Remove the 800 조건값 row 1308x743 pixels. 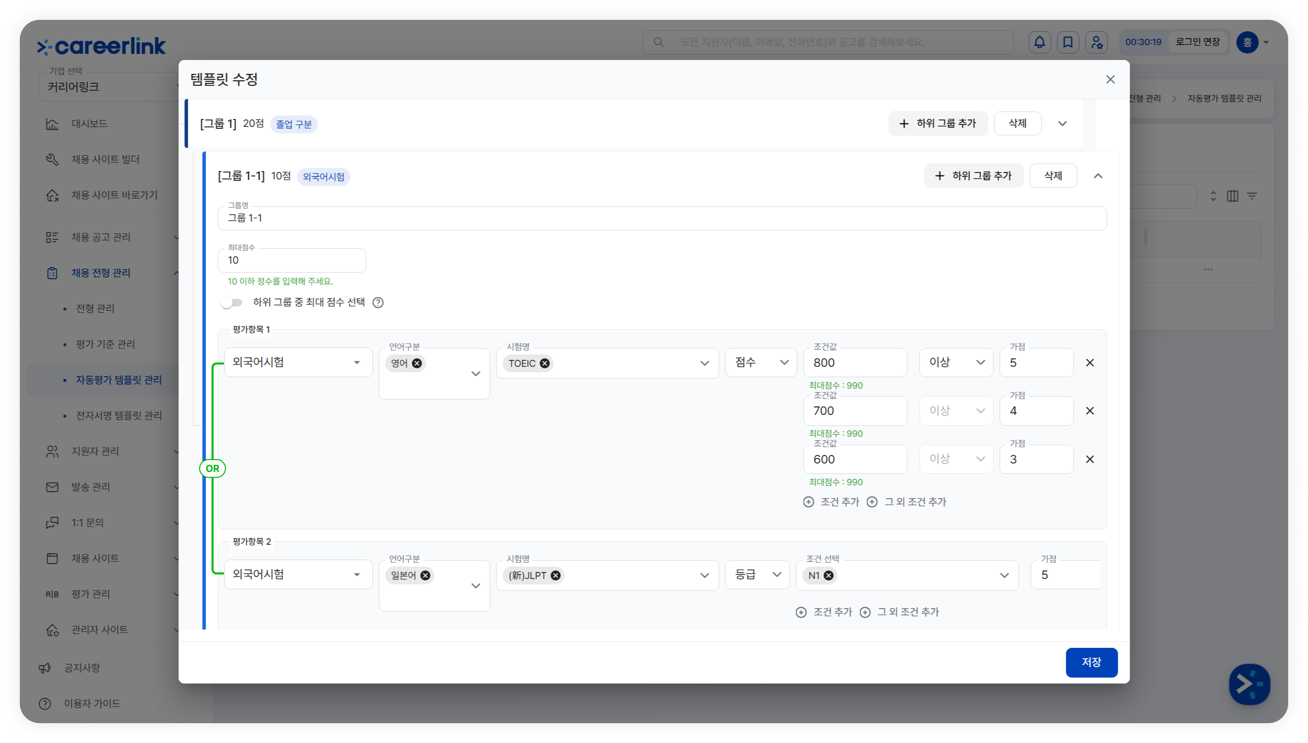[1090, 363]
